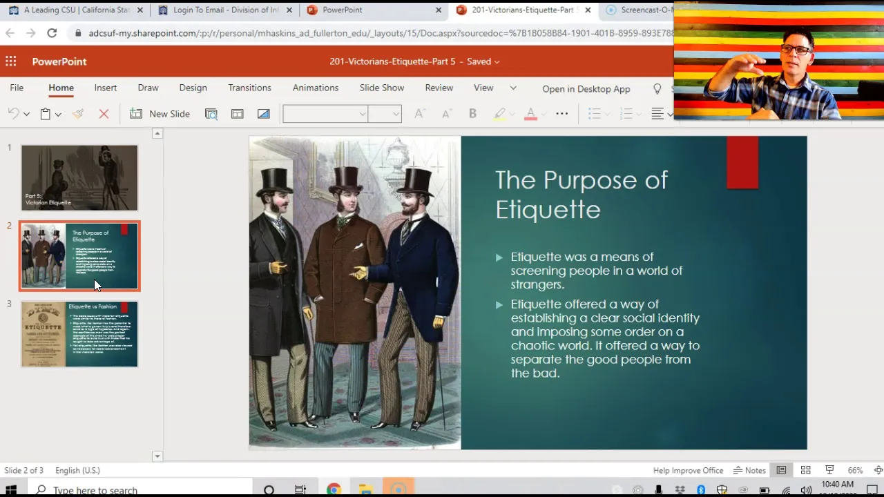This screenshot has height=497, width=884.
Task: Switch to Login To Email browser tab
Action: [224, 10]
